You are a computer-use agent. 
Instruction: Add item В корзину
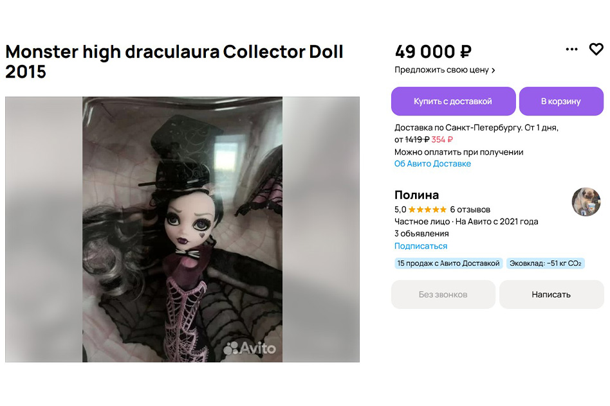(x=561, y=101)
